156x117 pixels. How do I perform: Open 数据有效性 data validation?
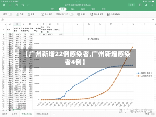click(x=114, y=14)
